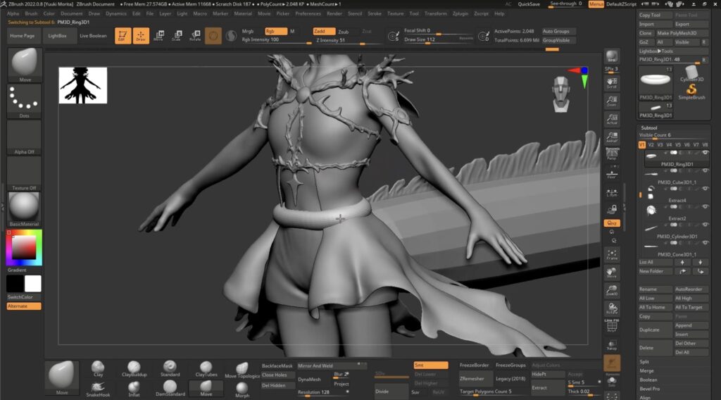Select the ClayBuildup brush

(x=134, y=368)
